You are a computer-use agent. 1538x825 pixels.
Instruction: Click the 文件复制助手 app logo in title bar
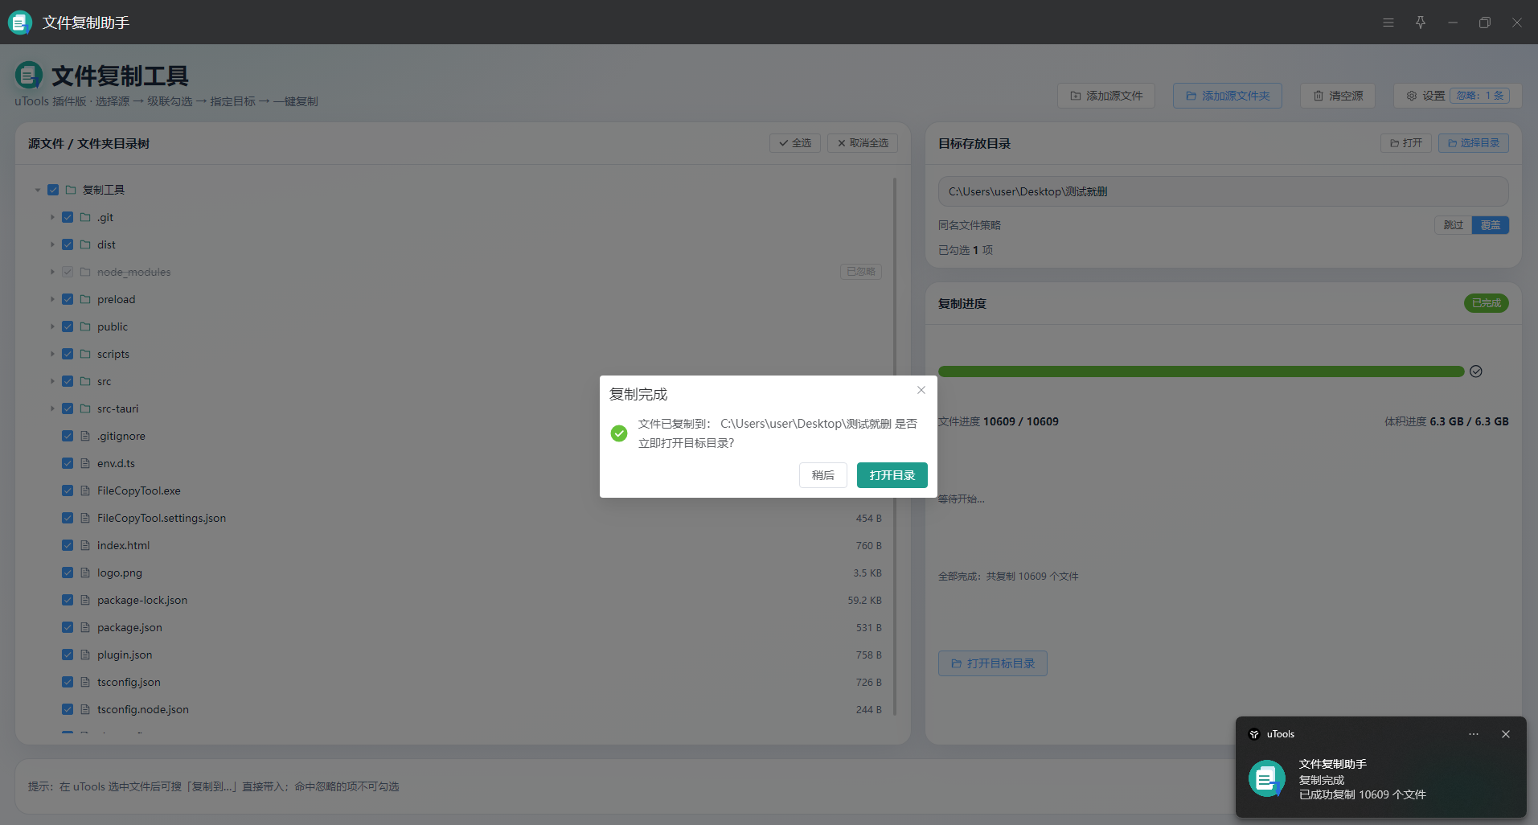(19, 23)
